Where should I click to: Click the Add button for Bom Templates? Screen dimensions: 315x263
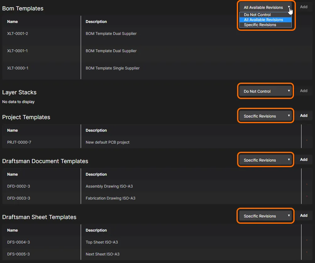303,7
